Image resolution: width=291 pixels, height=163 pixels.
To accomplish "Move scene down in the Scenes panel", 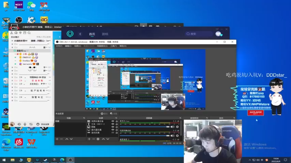I will tap(71, 139).
